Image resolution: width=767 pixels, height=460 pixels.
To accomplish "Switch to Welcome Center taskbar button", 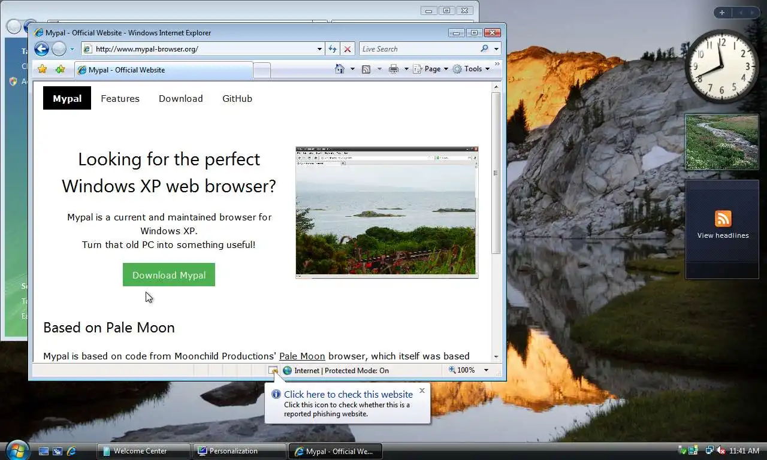I will pos(143,451).
